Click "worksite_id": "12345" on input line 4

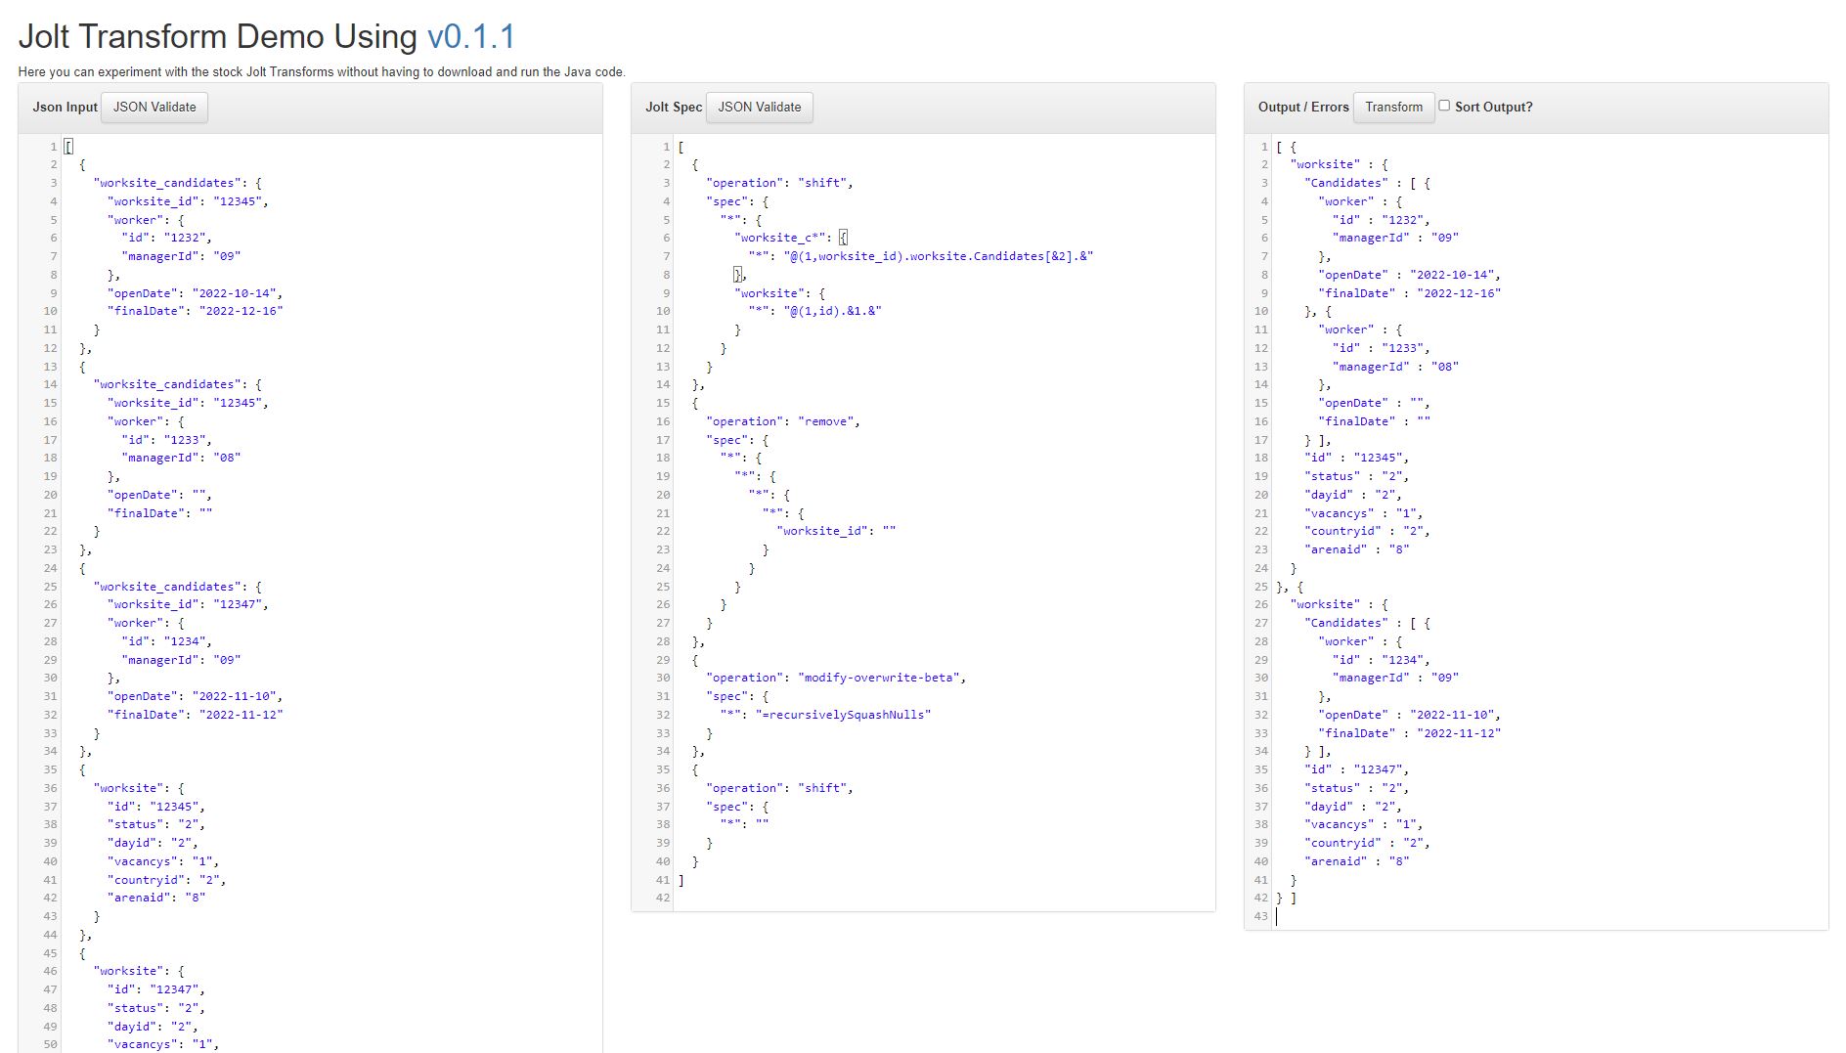coord(188,201)
